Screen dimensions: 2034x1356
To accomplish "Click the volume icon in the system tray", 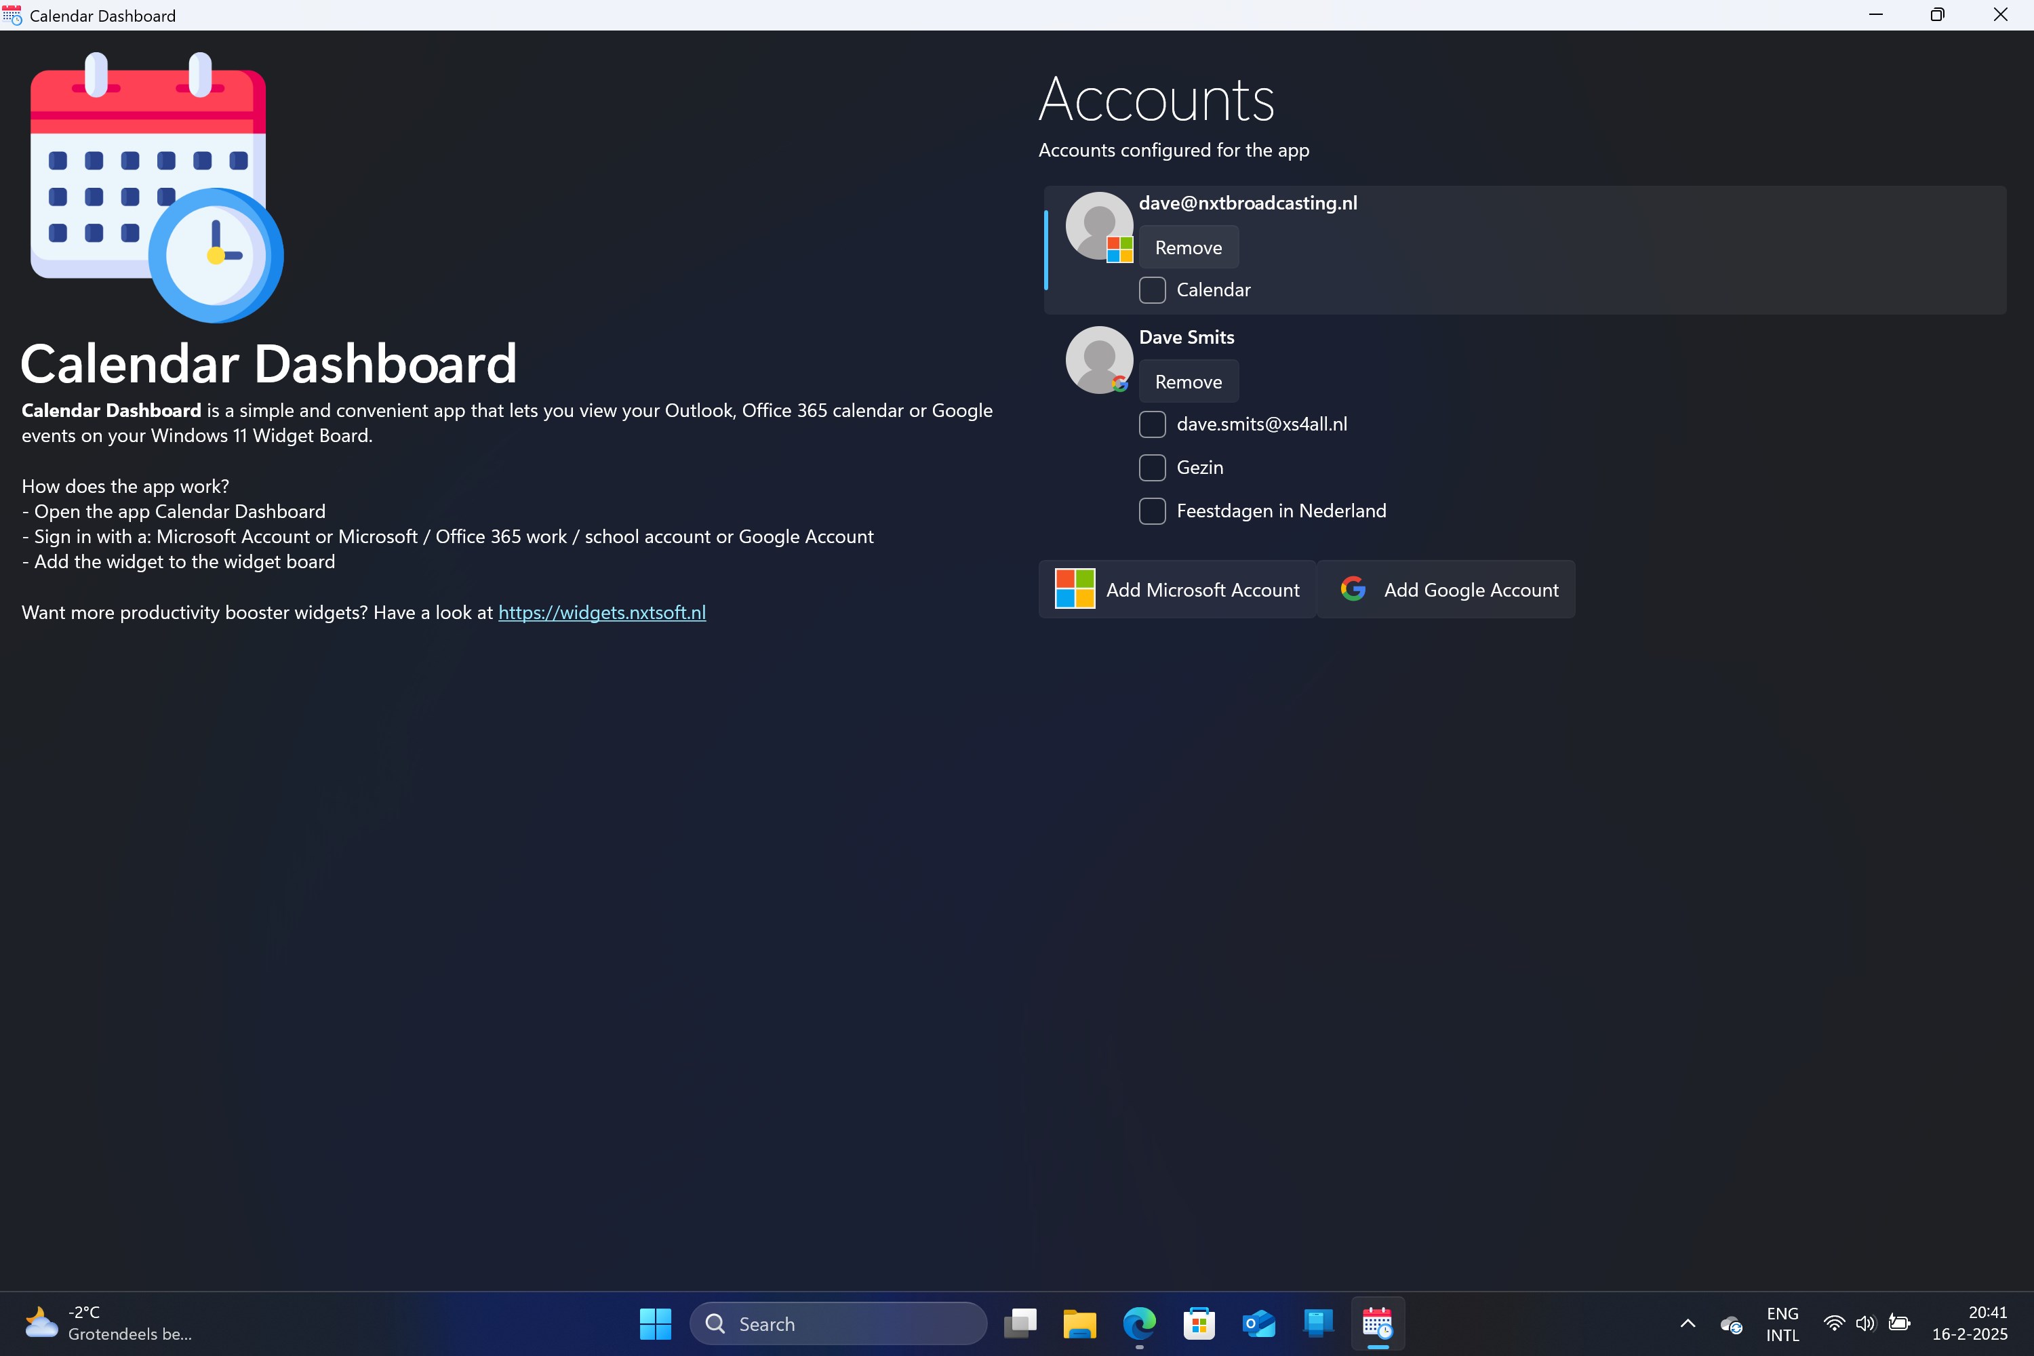I will pyautogui.click(x=1865, y=1323).
